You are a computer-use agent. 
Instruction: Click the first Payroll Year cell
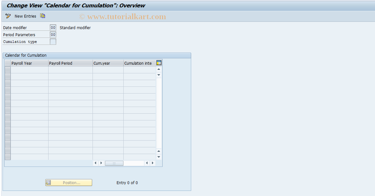pos(30,70)
